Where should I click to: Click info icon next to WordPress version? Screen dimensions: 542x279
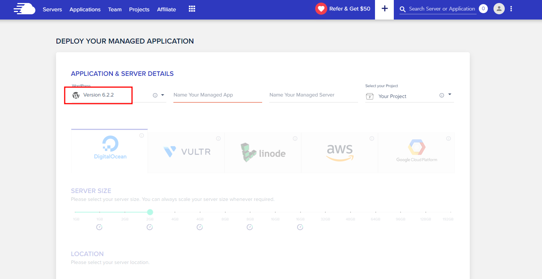(x=155, y=95)
